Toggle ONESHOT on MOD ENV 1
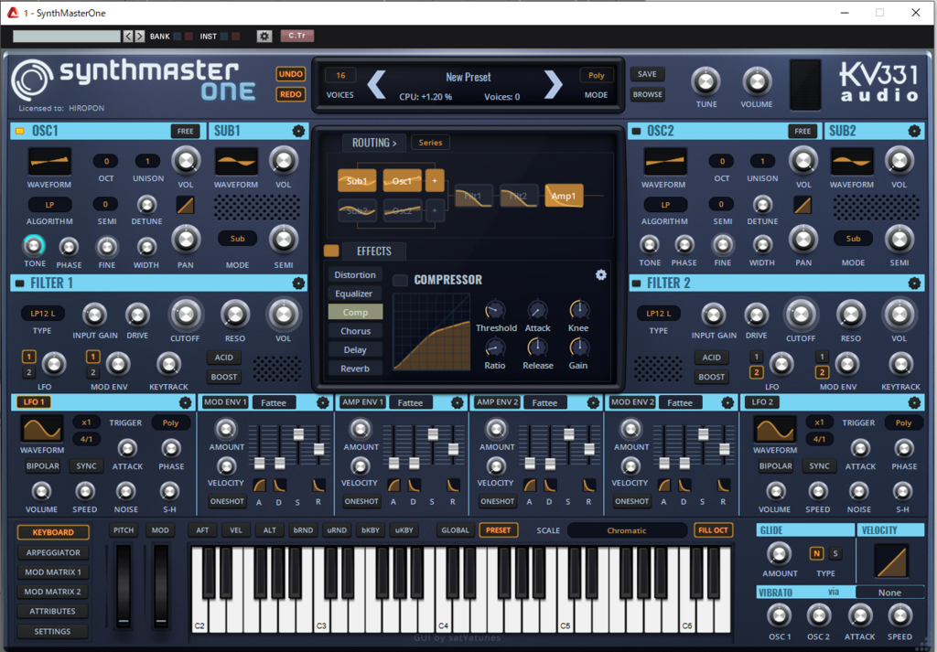937x652 pixels. (x=227, y=501)
